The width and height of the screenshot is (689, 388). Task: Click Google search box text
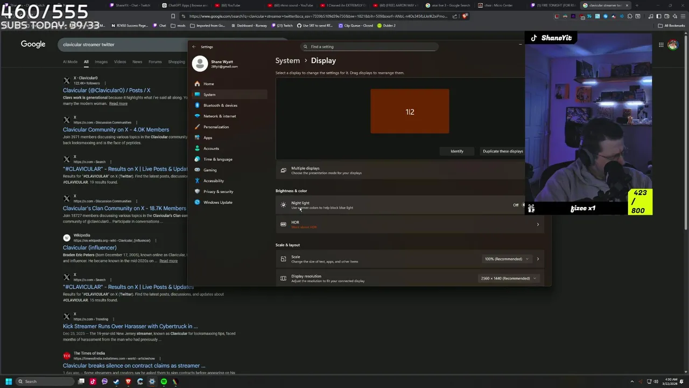coord(89,45)
